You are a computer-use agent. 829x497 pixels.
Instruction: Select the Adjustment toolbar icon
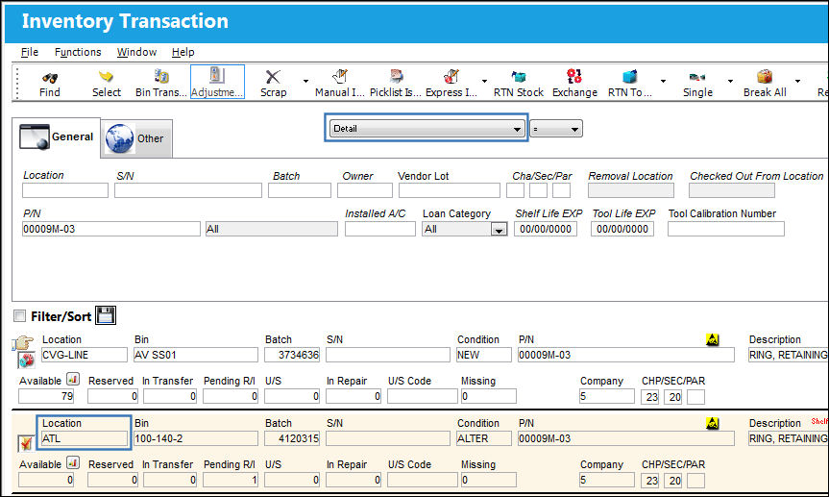click(x=217, y=76)
